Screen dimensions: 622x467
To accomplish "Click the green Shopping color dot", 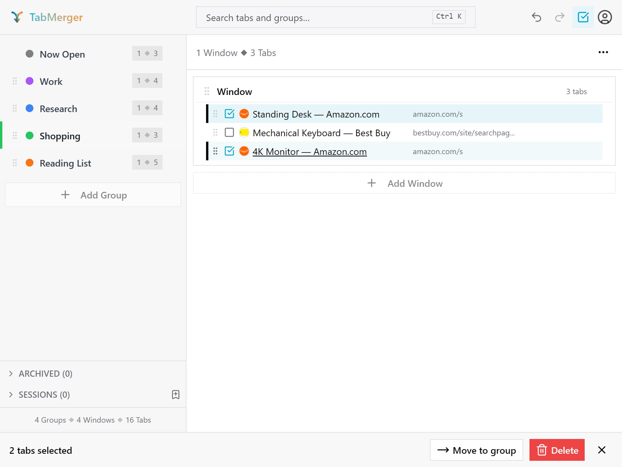I will [x=30, y=135].
